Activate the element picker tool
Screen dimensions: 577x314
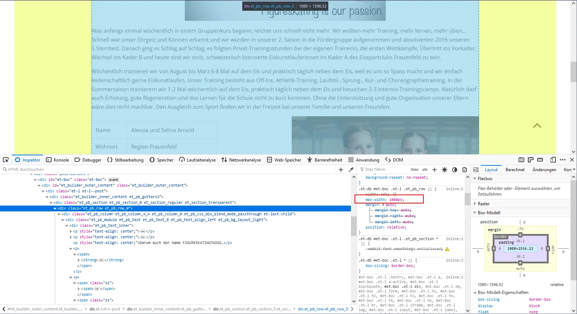[x=6, y=160]
